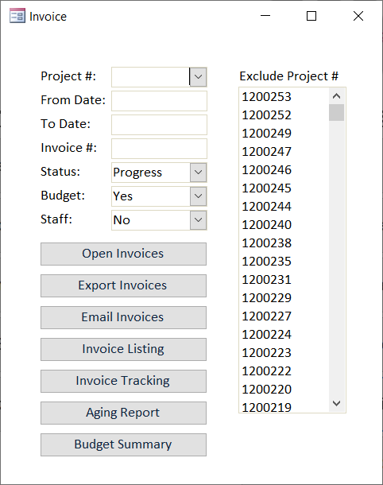
Task: Click the exclude list scrollbar thumb
Action: coord(336,112)
